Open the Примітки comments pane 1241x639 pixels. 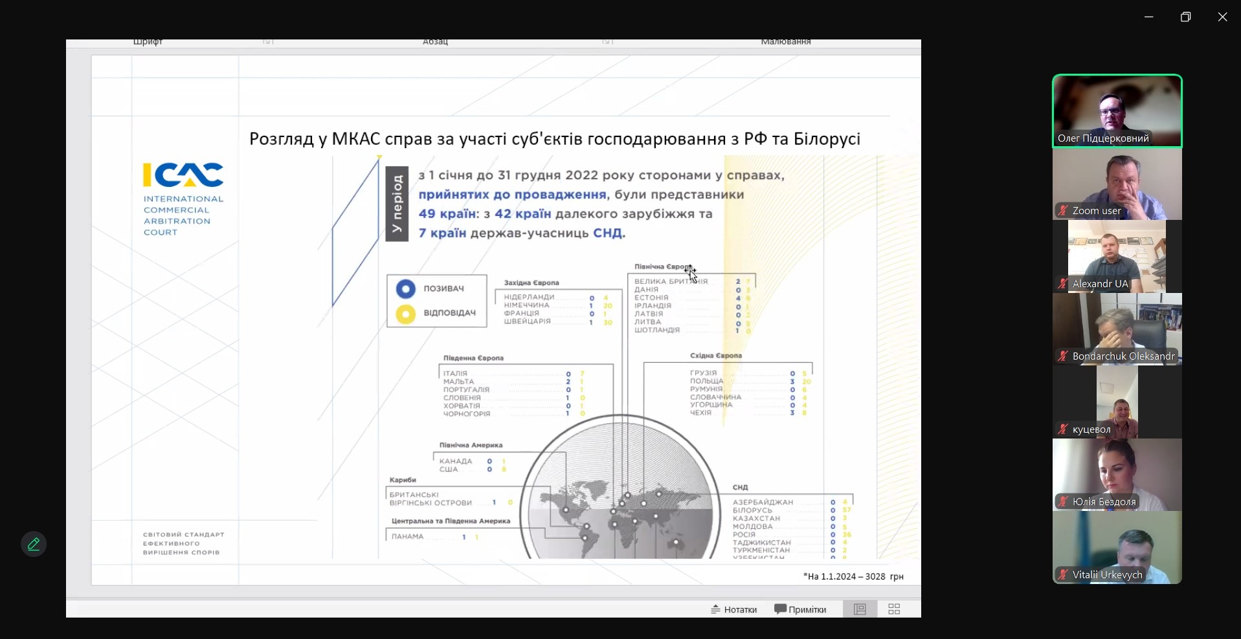[x=800, y=609]
